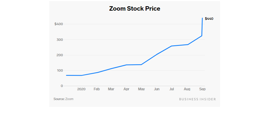Click the Jun x-axis label
This screenshot has height=119, width=263.
[x=157, y=89]
